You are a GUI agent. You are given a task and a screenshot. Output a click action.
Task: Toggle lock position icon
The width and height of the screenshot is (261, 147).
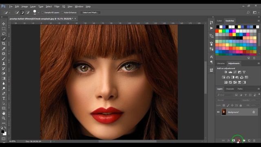click(232, 105)
